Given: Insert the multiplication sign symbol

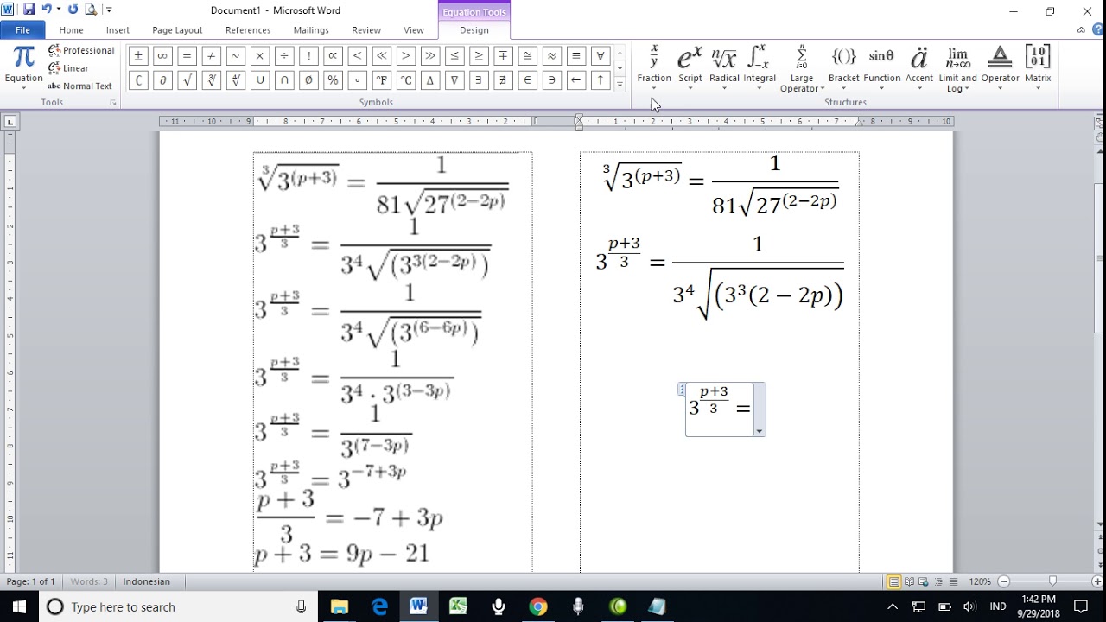Looking at the screenshot, I should pos(260,56).
